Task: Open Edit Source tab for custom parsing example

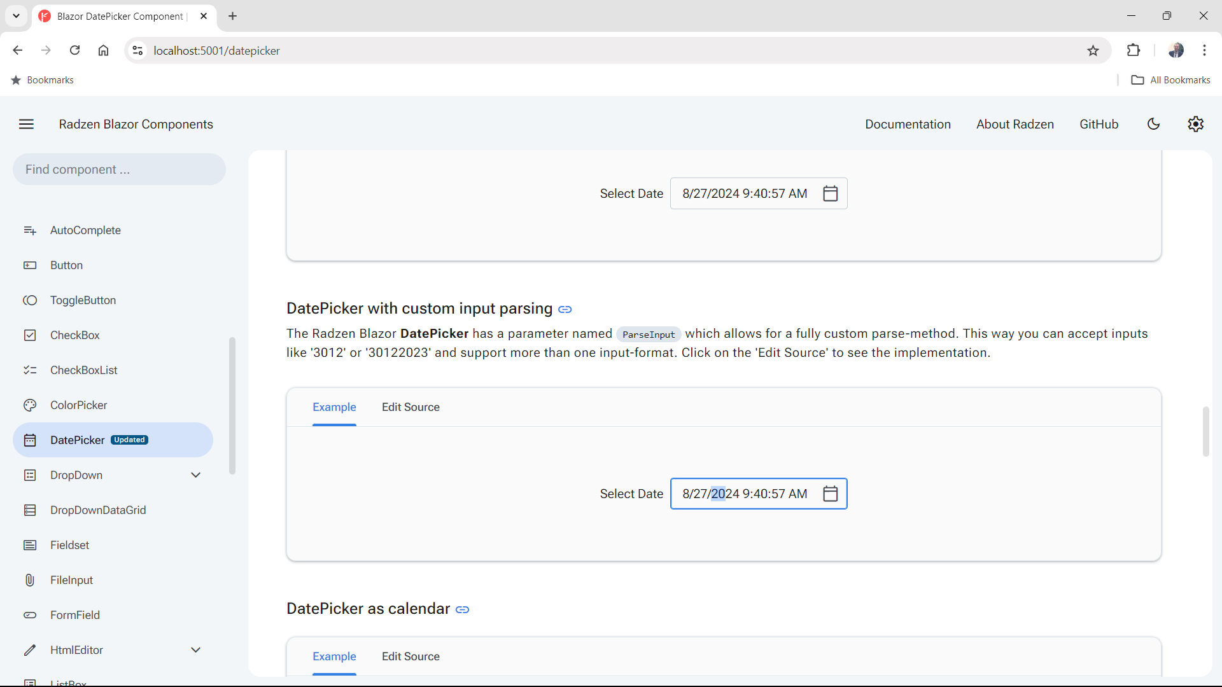Action: (x=411, y=407)
